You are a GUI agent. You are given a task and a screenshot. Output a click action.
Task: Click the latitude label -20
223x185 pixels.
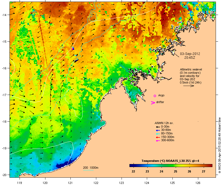point(4,175)
